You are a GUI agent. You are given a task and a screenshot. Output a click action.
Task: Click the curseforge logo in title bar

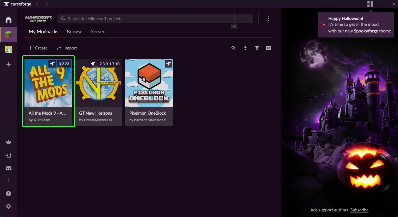click(17, 4)
